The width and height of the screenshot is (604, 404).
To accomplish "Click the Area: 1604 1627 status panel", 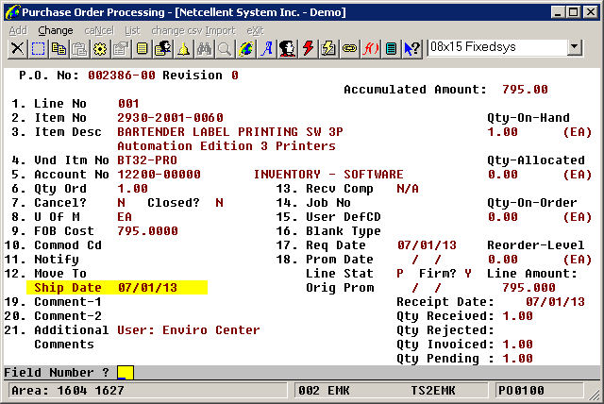I will pyautogui.click(x=147, y=391).
